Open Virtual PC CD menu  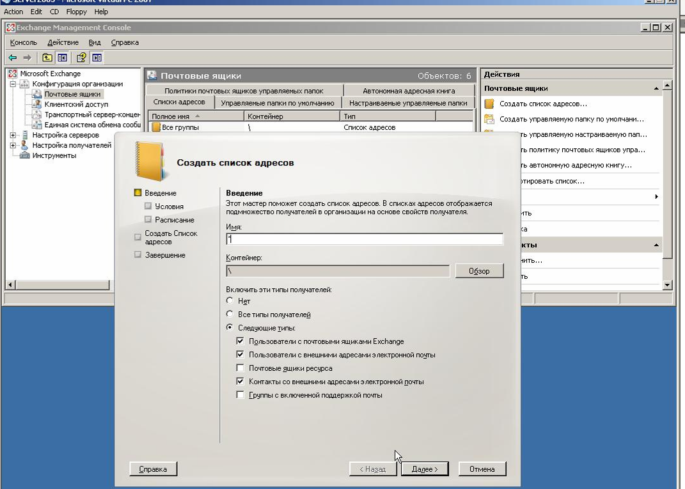pyautogui.click(x=54, y=12)
